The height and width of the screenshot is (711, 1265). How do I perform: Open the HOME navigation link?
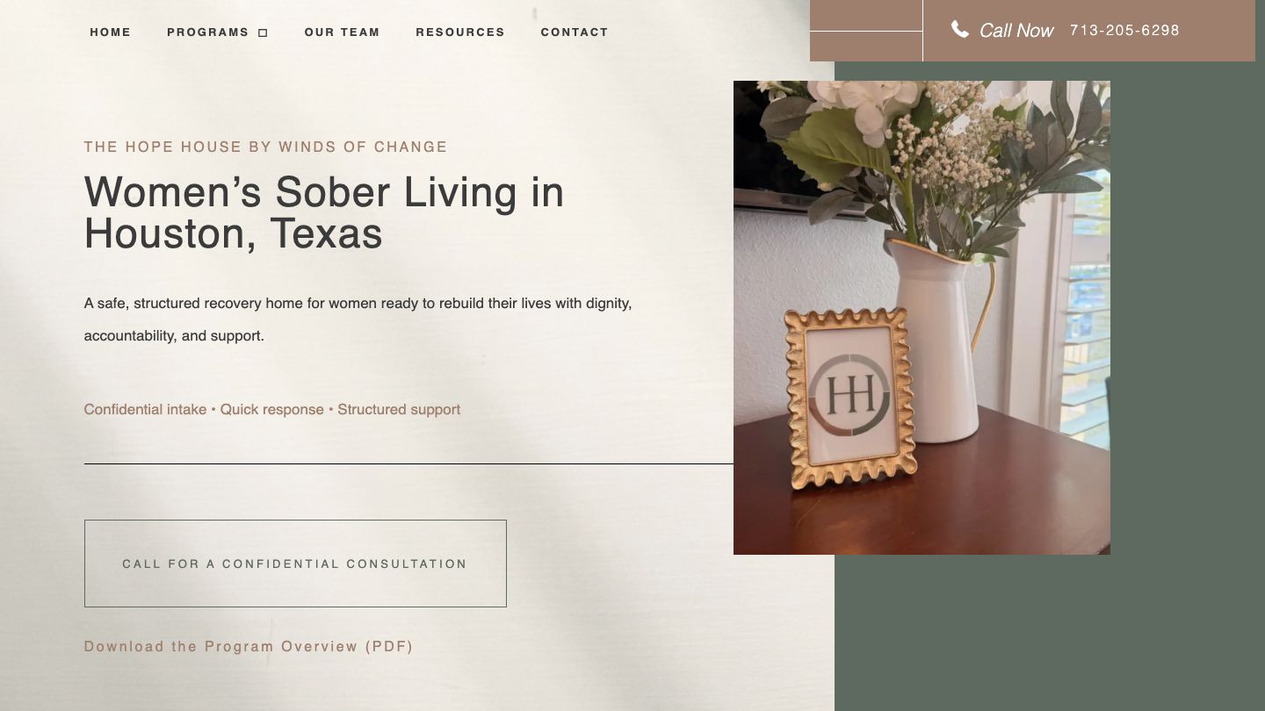click(110, 32)
